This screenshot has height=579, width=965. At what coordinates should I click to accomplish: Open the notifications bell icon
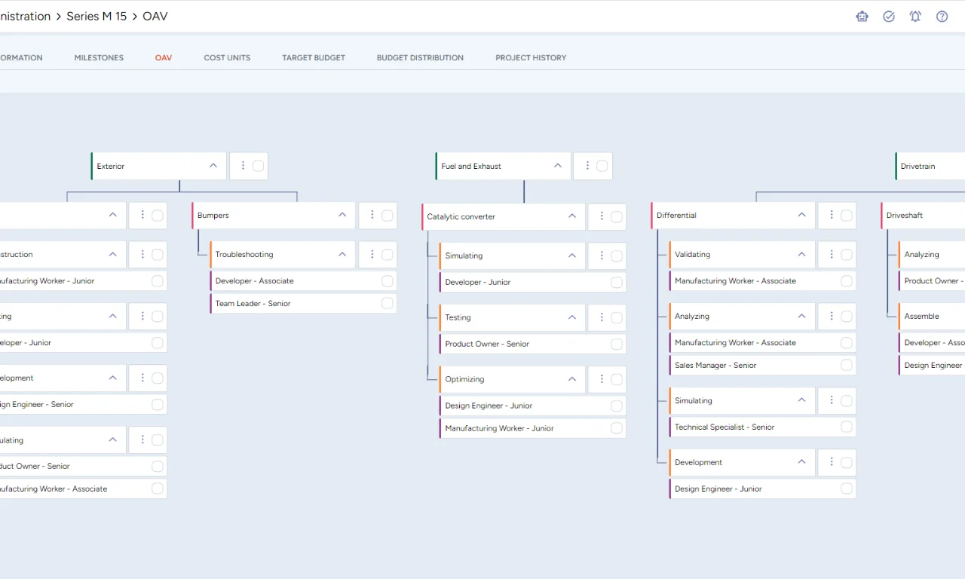pyautogui.click(x=915, y=17)
